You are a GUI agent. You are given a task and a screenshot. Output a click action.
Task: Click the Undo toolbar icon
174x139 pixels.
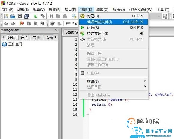(x=36, y=16)
